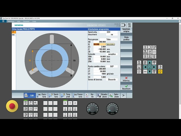
Task: Open the Simulazione softkey
Action: pos(102,95)
